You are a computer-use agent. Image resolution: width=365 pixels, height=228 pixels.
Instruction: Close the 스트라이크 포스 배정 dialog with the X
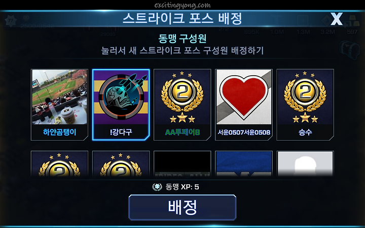point(337,19)
